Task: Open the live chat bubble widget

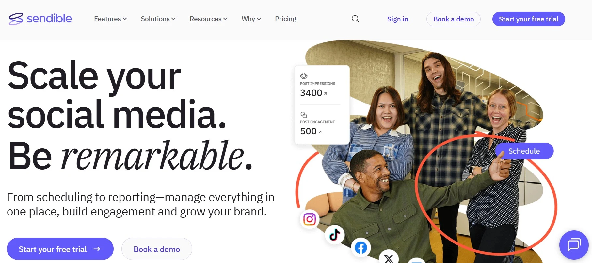Action: click(574, 245)
